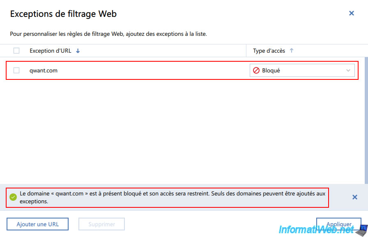
Task: Close the Exceptions de filtrage Web dialog
Action: (x=351, y=13)
